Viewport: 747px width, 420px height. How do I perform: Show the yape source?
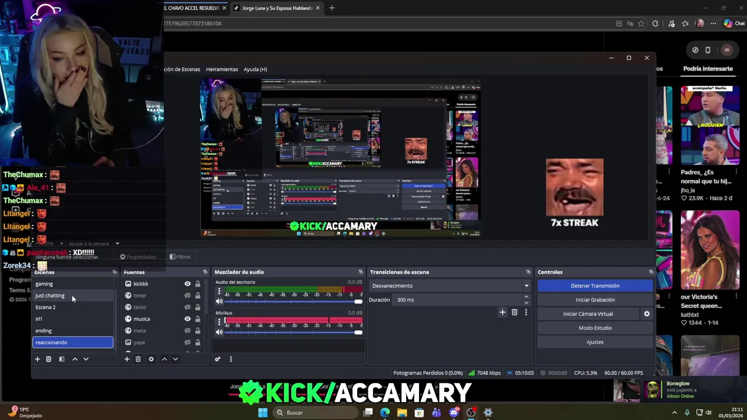pyautogui.click(x=187, y=342)
